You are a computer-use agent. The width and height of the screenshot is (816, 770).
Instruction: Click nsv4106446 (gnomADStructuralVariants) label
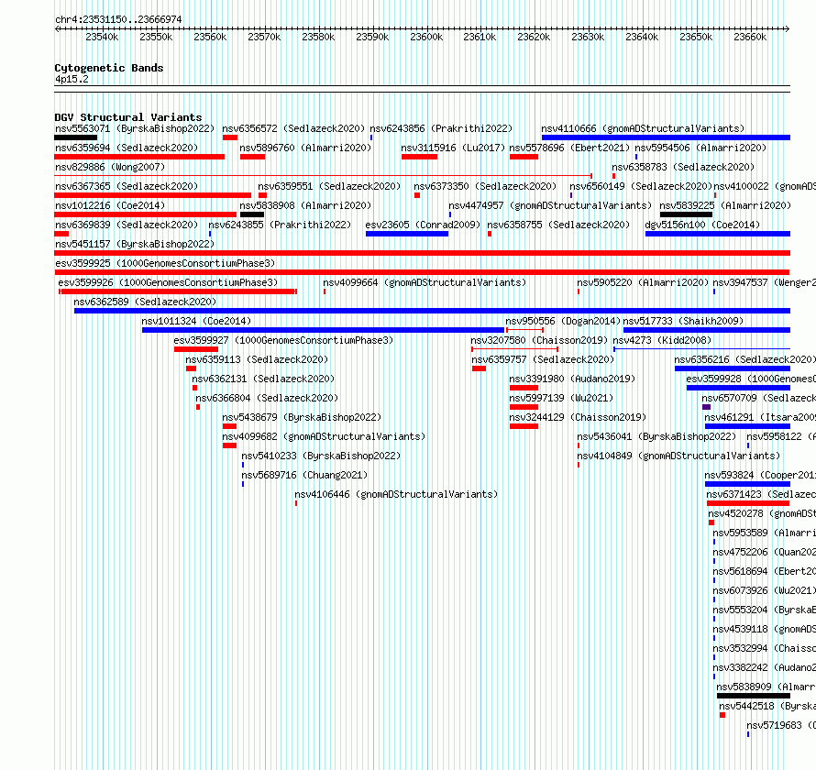pyautogui.click(x=396, y=494)
